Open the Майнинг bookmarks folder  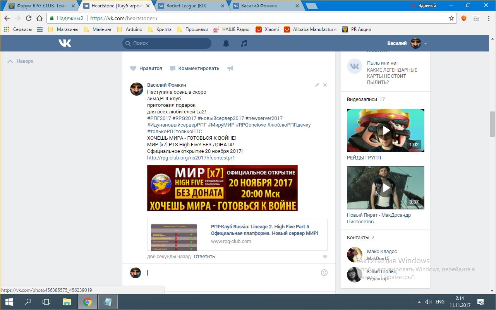click(x=98, y=29)
